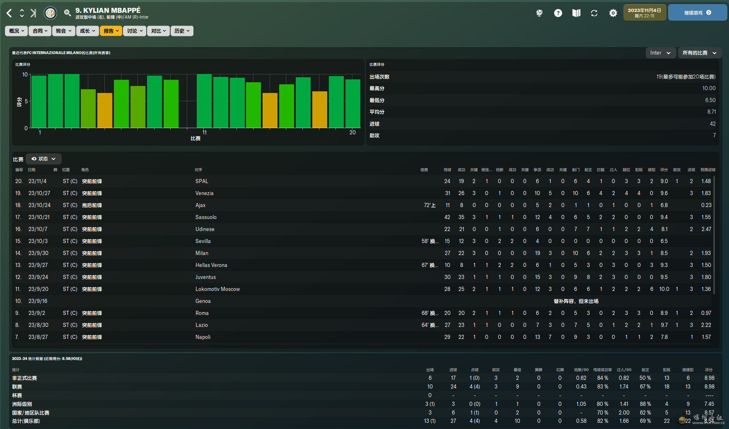Viewport: 729px width, 429px height.
Task: Click the 拖后前锋 role in Ajax row
Action: click(92, 205)
